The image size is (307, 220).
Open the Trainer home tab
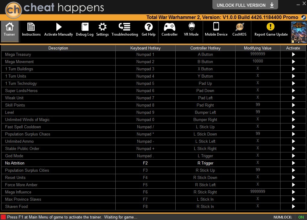[9, 31]
